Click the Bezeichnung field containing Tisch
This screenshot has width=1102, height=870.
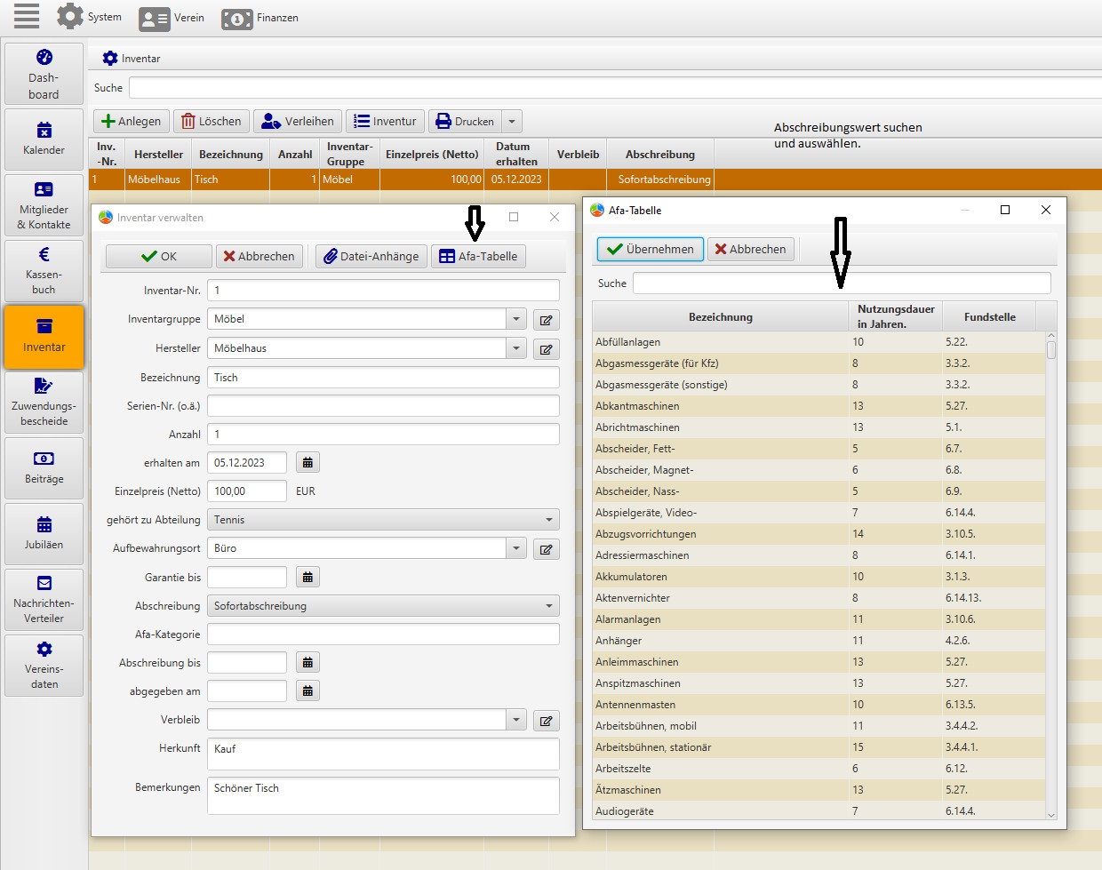pyautogui.click(x=383, y=378)
